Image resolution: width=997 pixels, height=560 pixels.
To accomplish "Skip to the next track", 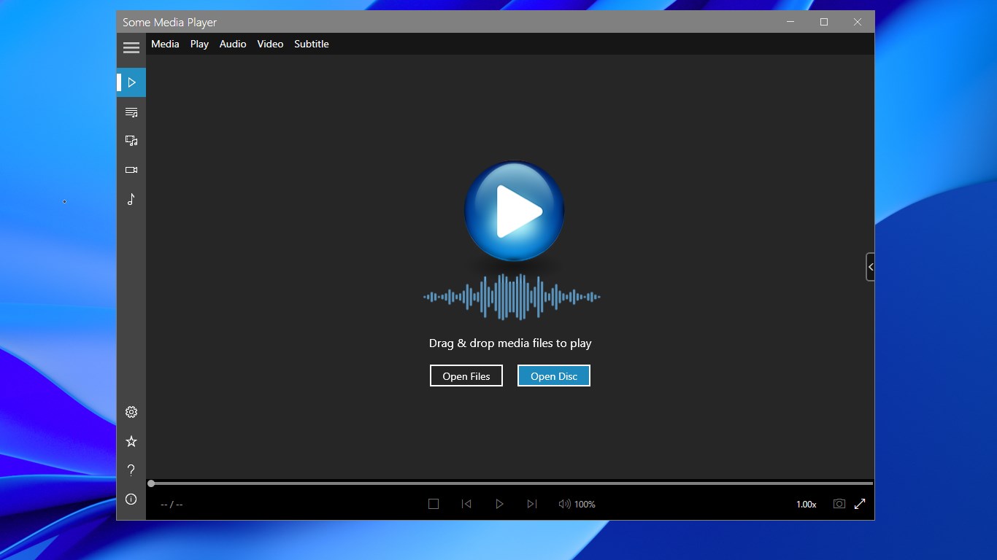I will pyautogui.click(x=532, y=504).
